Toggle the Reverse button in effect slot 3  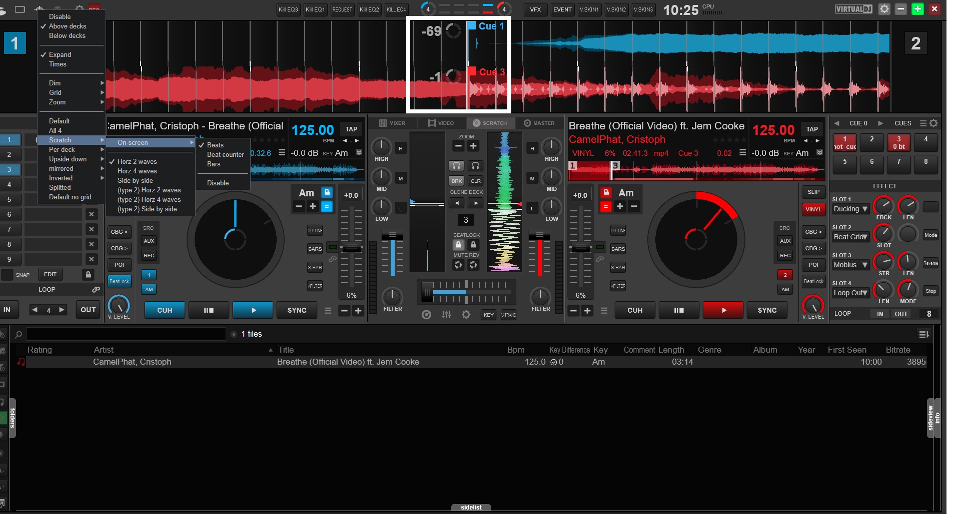[x=930, y=263]
